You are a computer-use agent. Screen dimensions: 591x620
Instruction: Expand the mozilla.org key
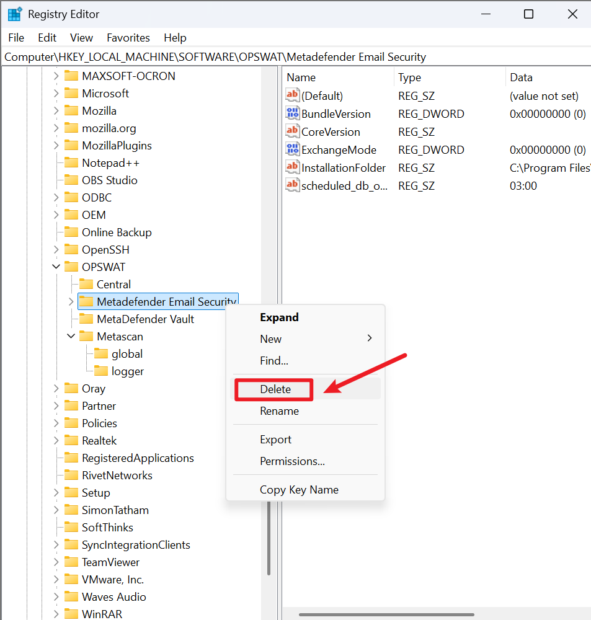[56, 128]
